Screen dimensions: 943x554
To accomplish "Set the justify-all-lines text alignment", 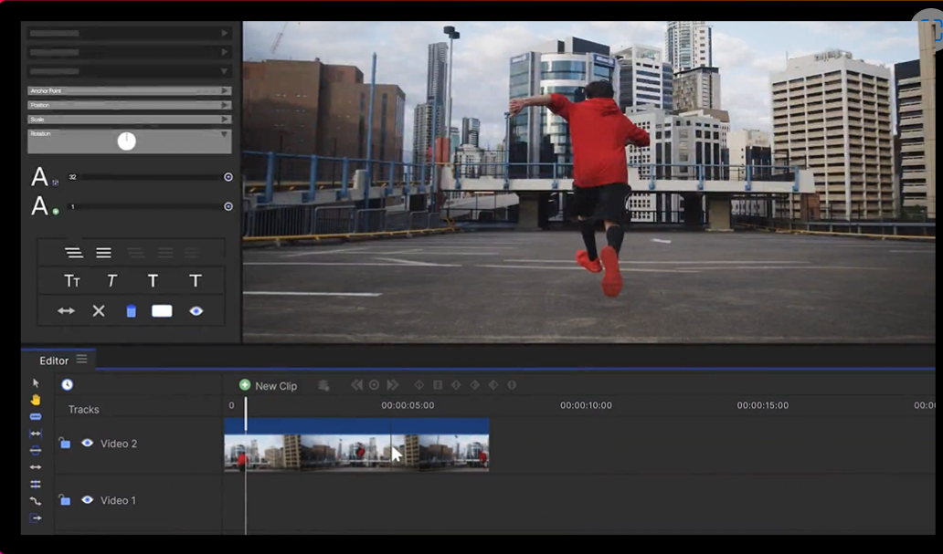I will [103, 253].
